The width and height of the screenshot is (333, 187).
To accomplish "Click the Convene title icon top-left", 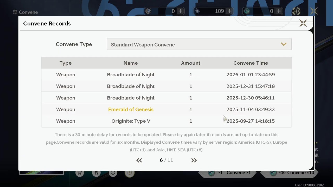I will 15,12.
